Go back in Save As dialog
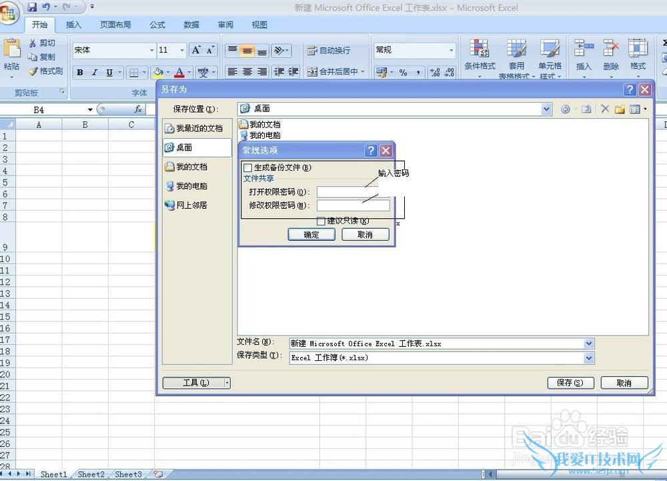The height and width of the screenshot is (481, 667). (x=566, y=109)
